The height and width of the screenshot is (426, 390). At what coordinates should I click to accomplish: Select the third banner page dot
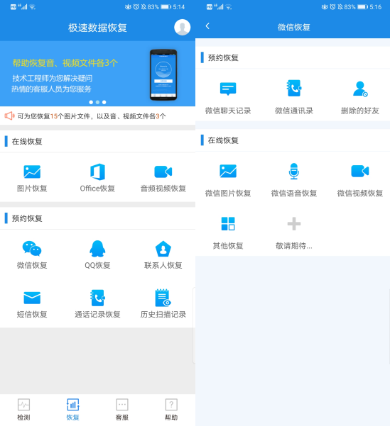104,102
